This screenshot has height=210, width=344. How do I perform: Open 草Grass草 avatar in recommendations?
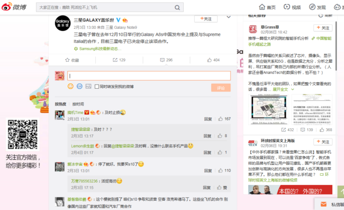pos(253,29)
